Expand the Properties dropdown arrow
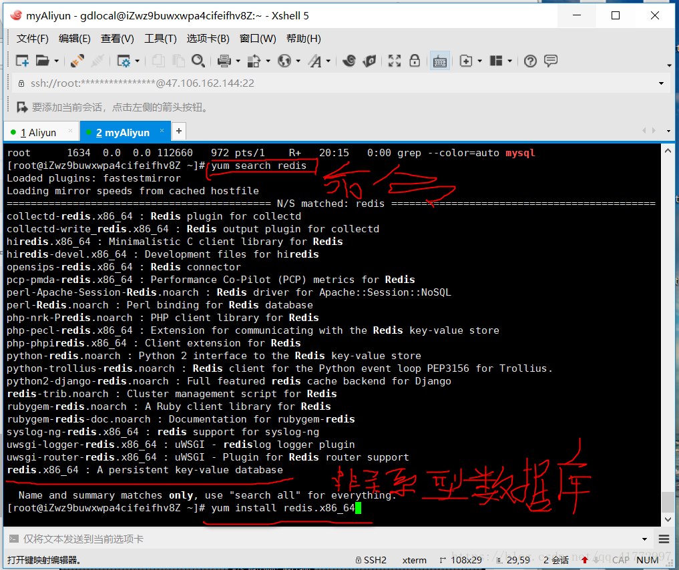Screen dimensions: 679x570 [x=138, y=61]
